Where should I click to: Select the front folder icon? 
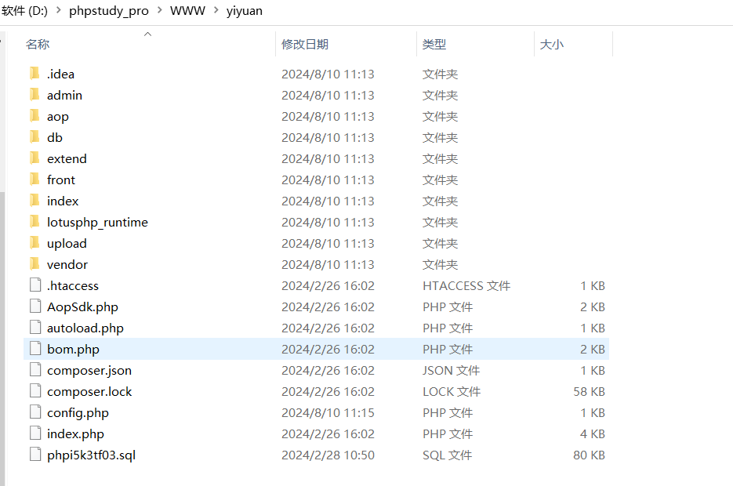point(34,179)
